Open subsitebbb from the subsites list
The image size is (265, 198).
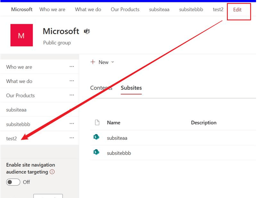(119, 153)
